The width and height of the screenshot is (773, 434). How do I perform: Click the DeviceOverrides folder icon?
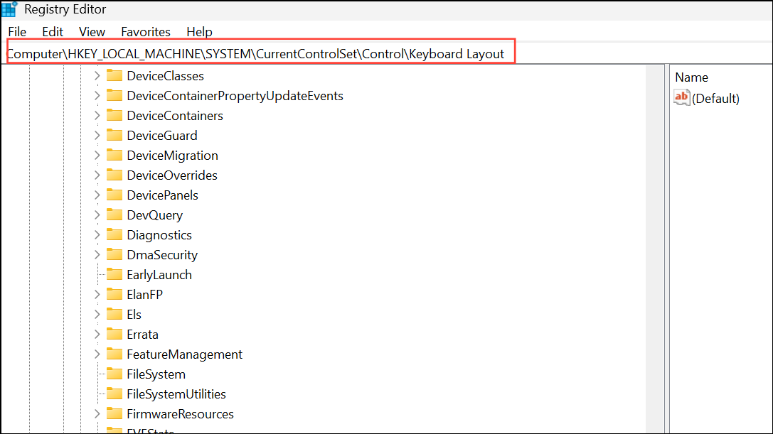click(114, 175)
